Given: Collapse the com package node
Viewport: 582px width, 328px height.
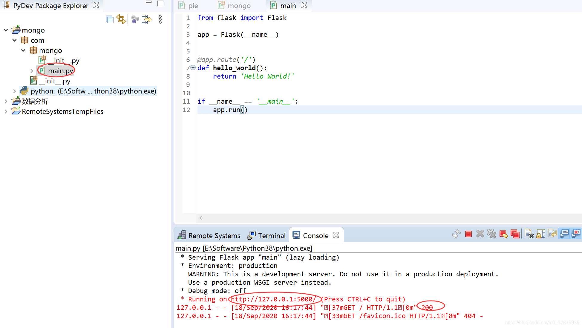Looking at the screenshot, I should coord(15,40).
